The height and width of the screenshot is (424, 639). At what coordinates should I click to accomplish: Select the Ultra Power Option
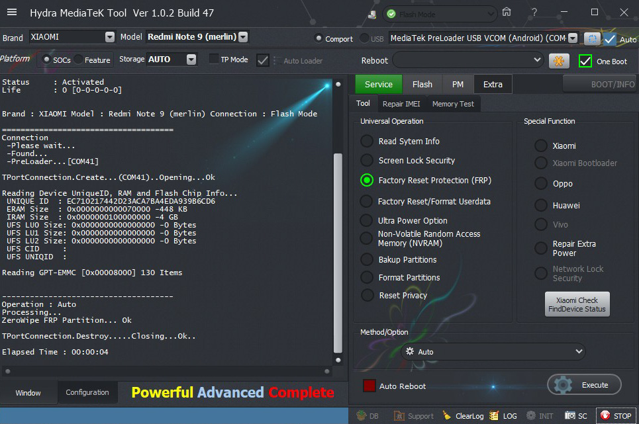point(366,220)
